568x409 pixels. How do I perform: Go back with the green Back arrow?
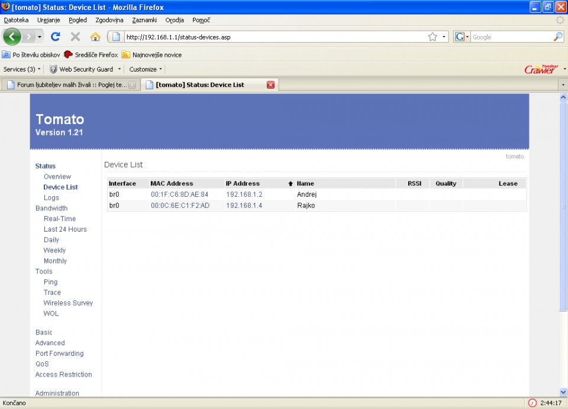pyautogui.click(x=12, y=37)
